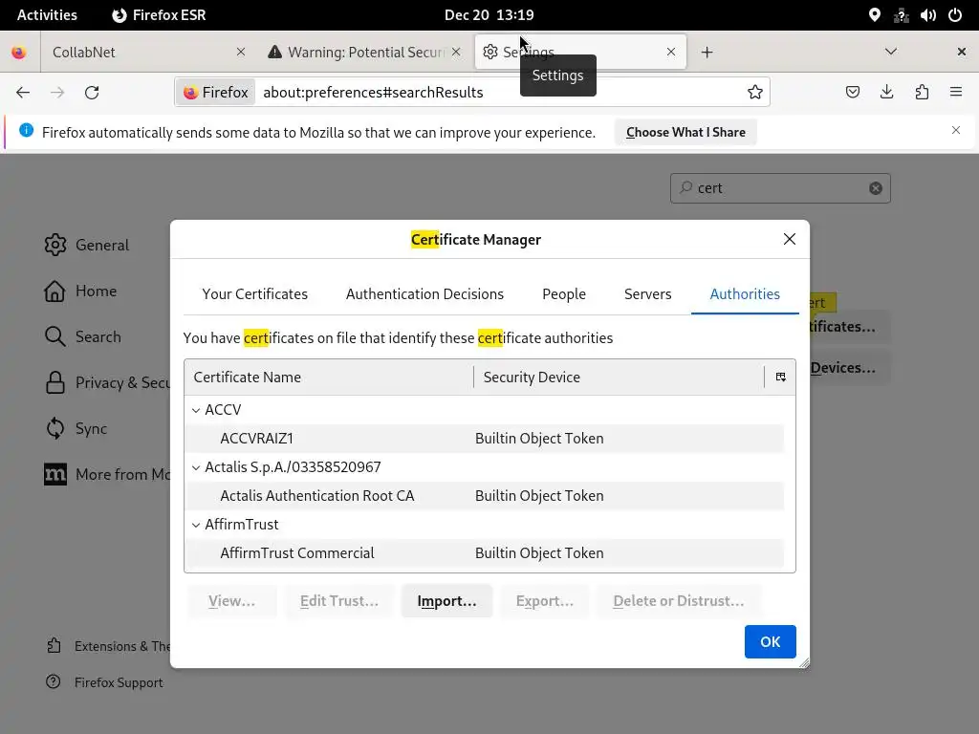Select the Actalis Authentication Root CA row
Viewport: 979px width, 734px height.
484,496
